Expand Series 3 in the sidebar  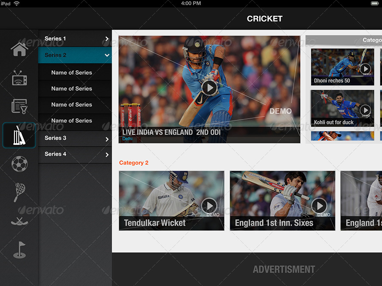[75, 138]
